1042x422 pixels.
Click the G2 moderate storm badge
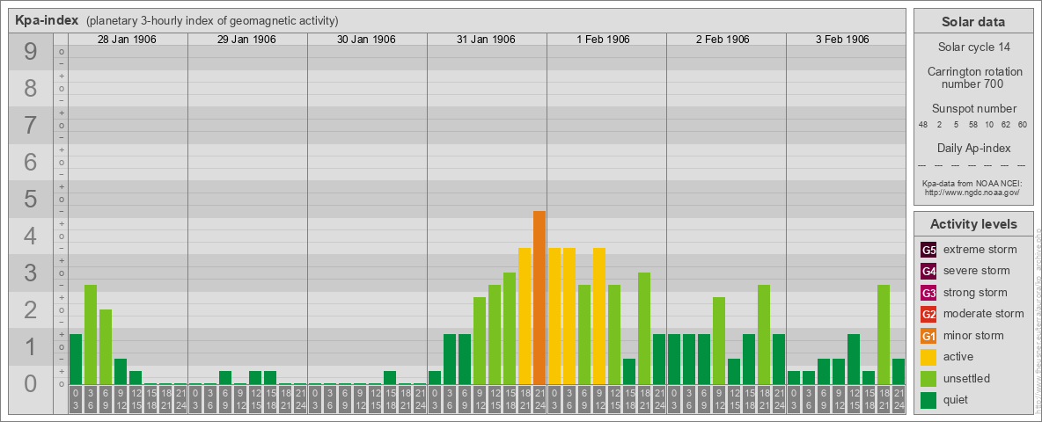point(928,314)
